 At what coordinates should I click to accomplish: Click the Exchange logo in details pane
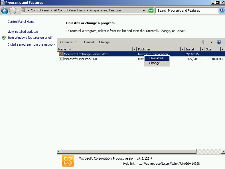(x=68, y=161)
